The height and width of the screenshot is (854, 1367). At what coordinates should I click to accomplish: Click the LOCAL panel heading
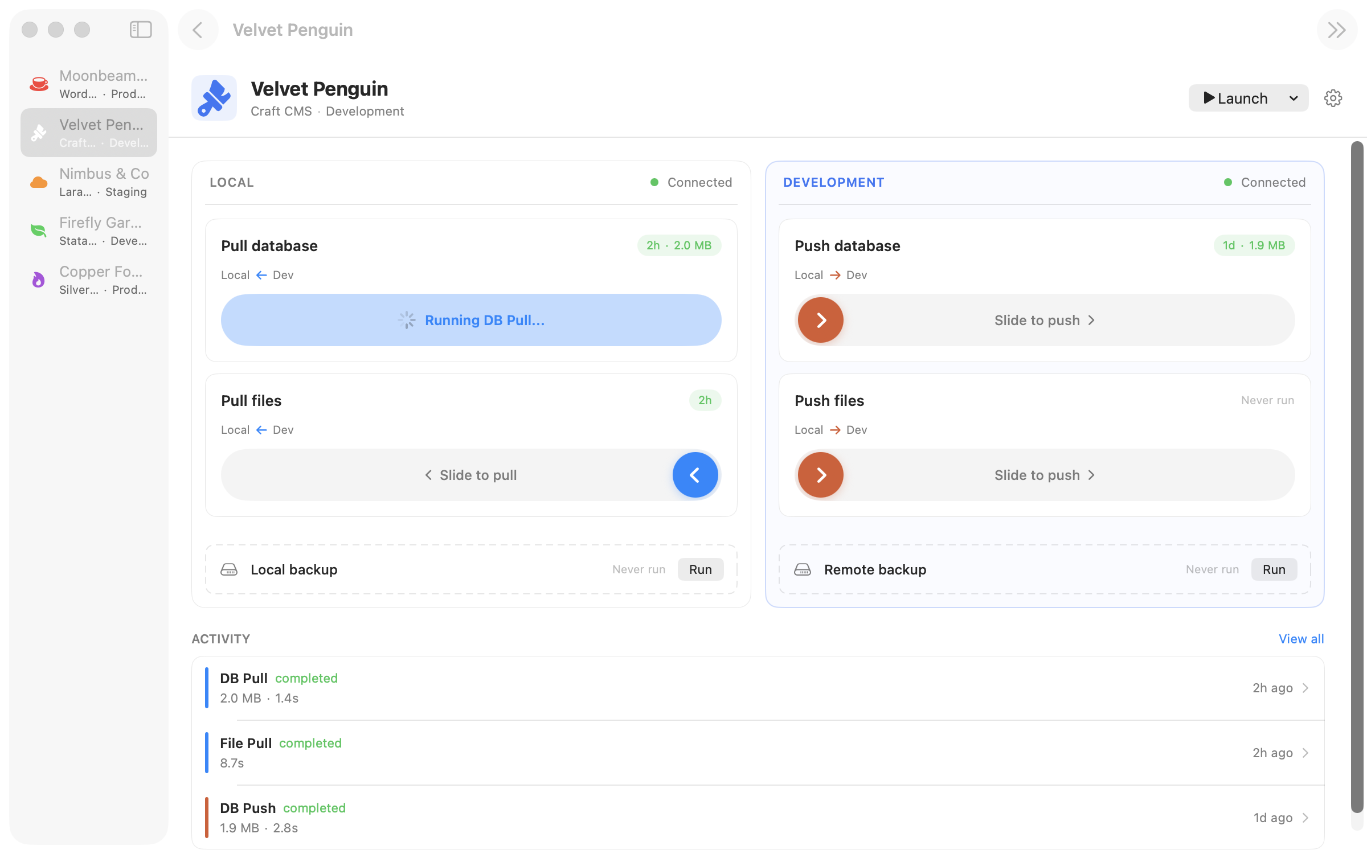coord(232,182)
